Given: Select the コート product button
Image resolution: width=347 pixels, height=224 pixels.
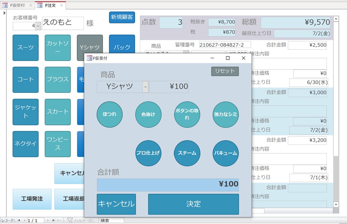Looking at the screenshot, I should click(x=26, y=80).
